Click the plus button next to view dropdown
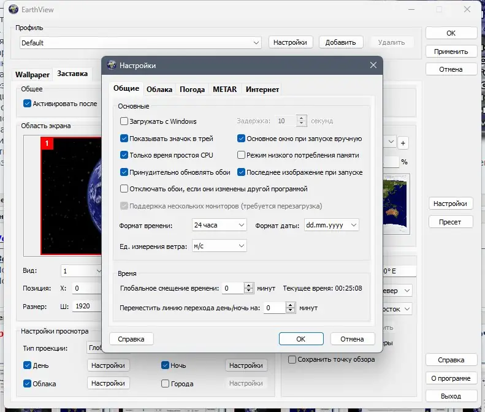 tap(403, 143)
